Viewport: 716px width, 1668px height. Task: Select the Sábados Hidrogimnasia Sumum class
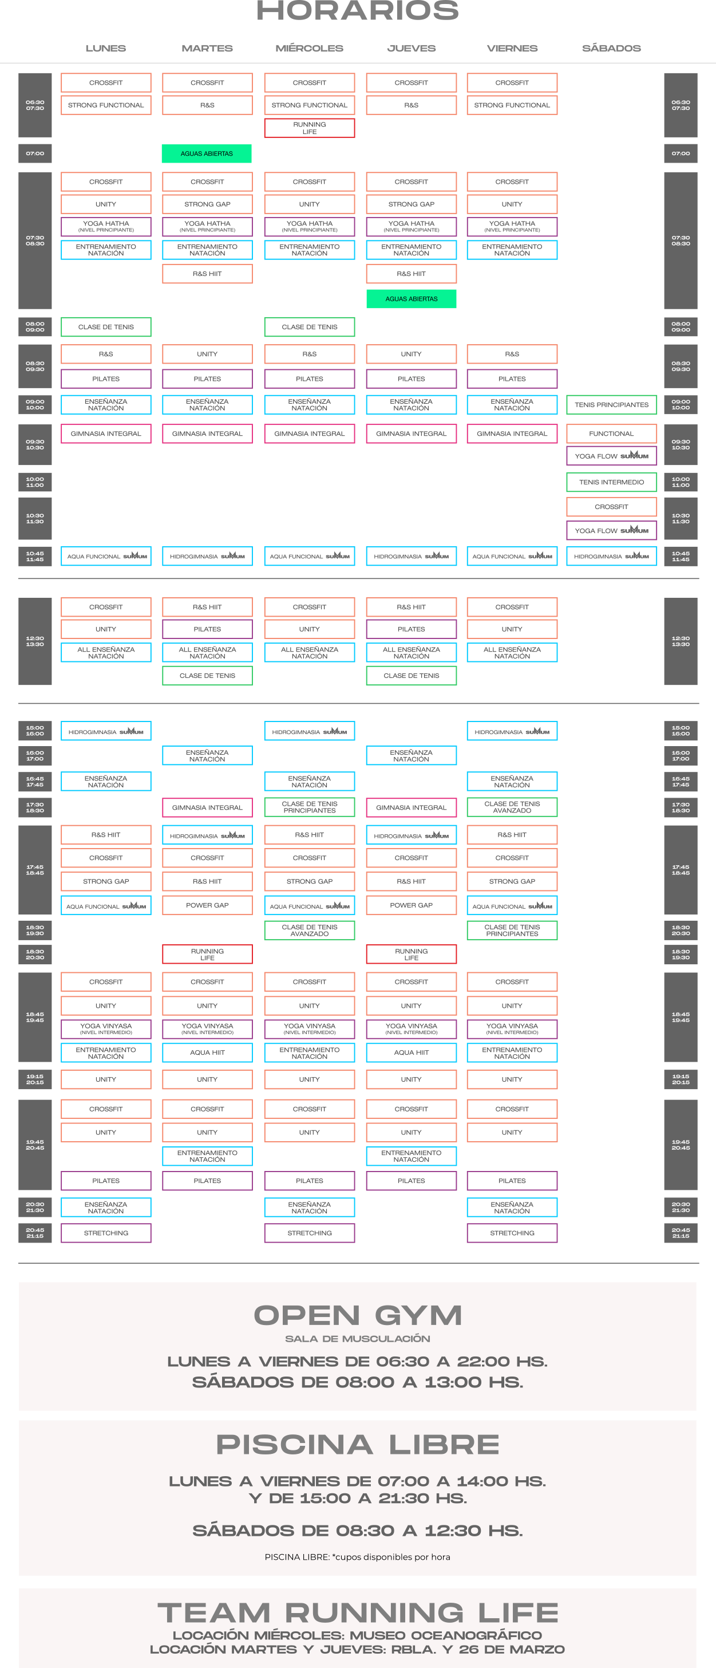click(611, 556)
